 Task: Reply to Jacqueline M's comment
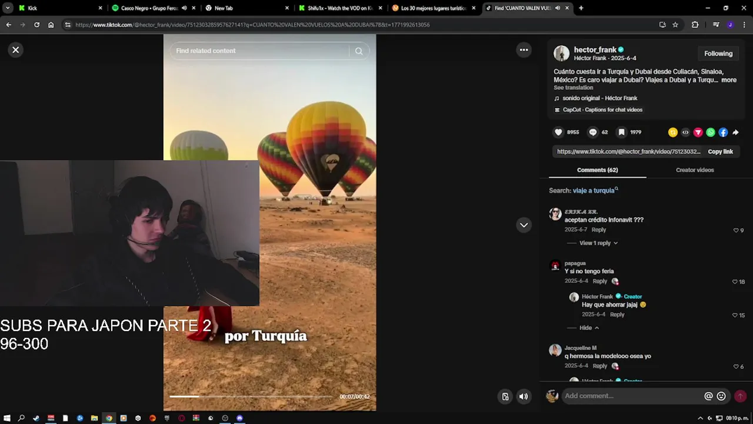(x=599, y=366)
